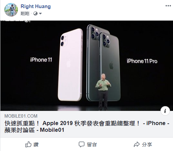173x151 pixels.
Task: Select the 留言 comment label
Action: pos(92,145)
